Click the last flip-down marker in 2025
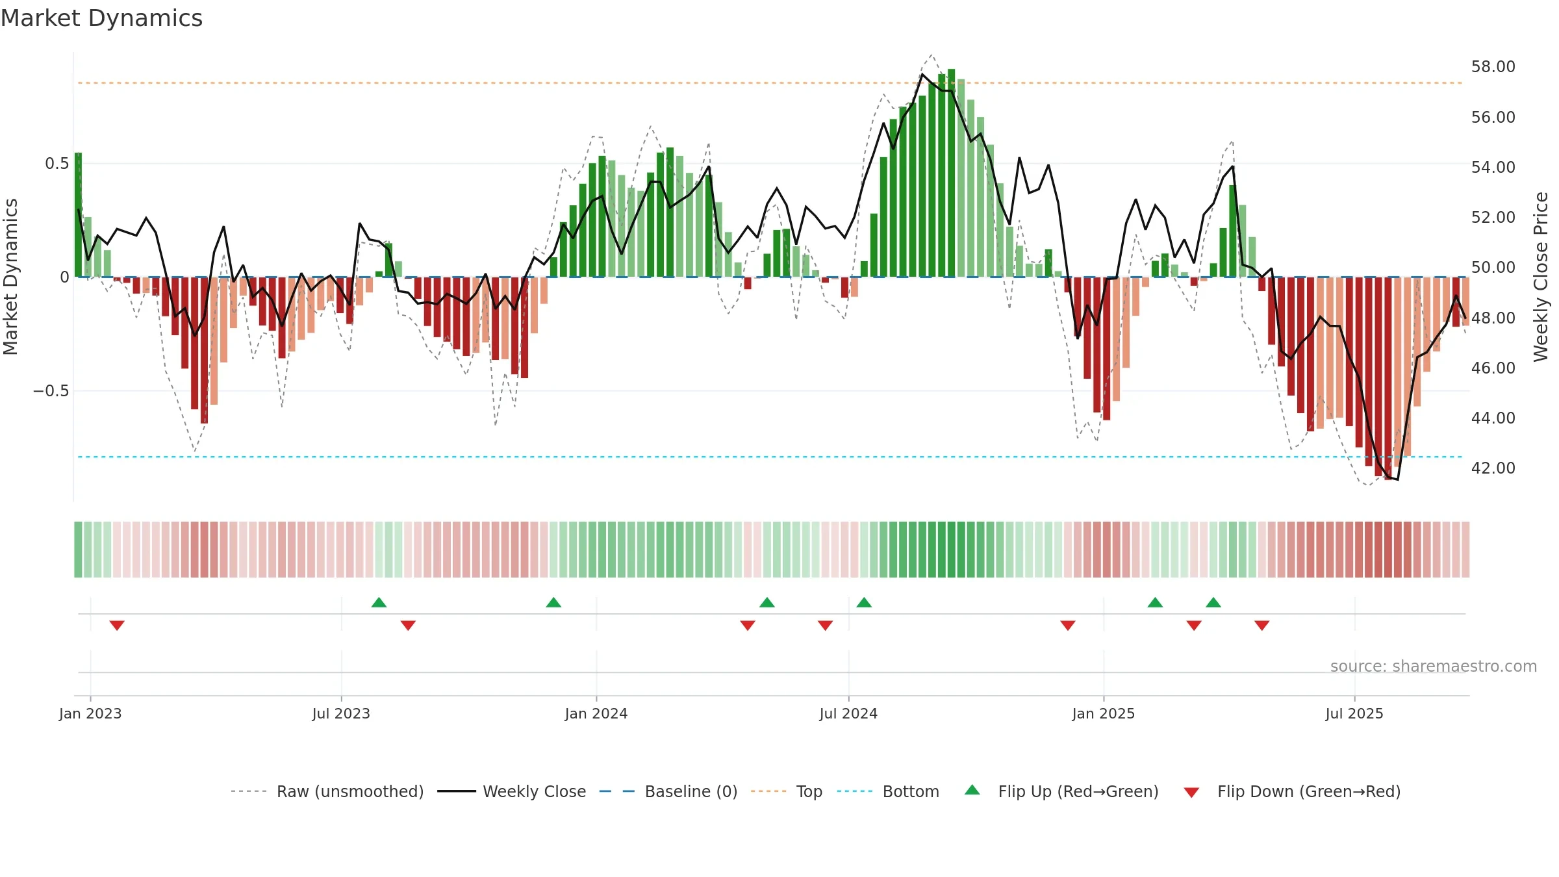The height and width of the screenshot is (877, 1559). [1262, 625]
